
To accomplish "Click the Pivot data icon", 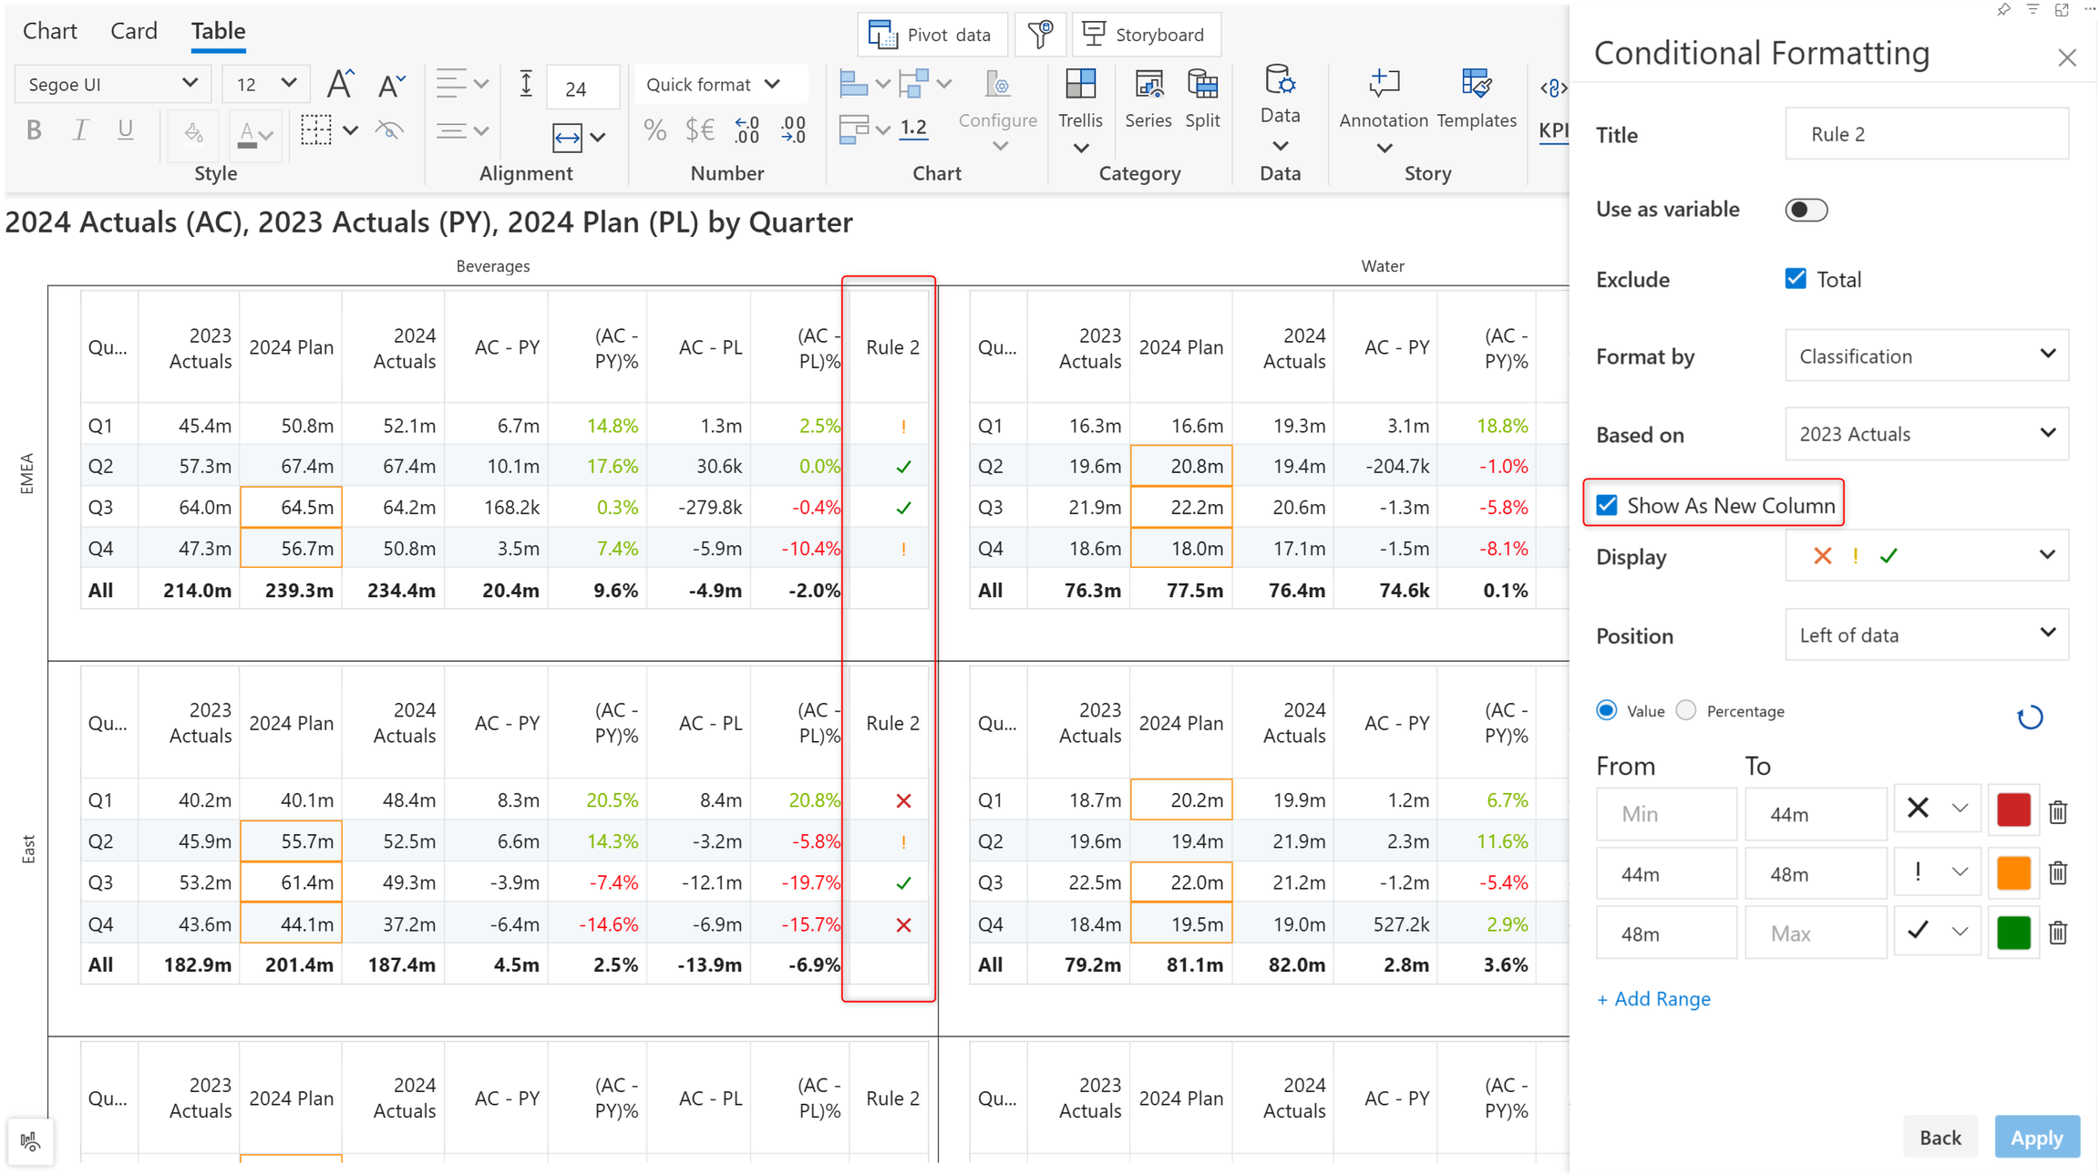I will tap(881, 35).
